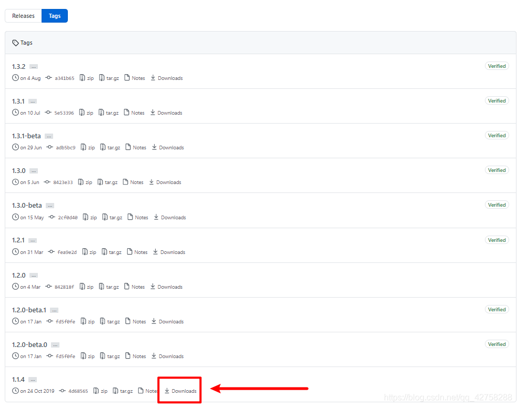Download the zip archive for tag 1.3.2
This screenshot has height=407, width=517.
[x=87, y=78]
